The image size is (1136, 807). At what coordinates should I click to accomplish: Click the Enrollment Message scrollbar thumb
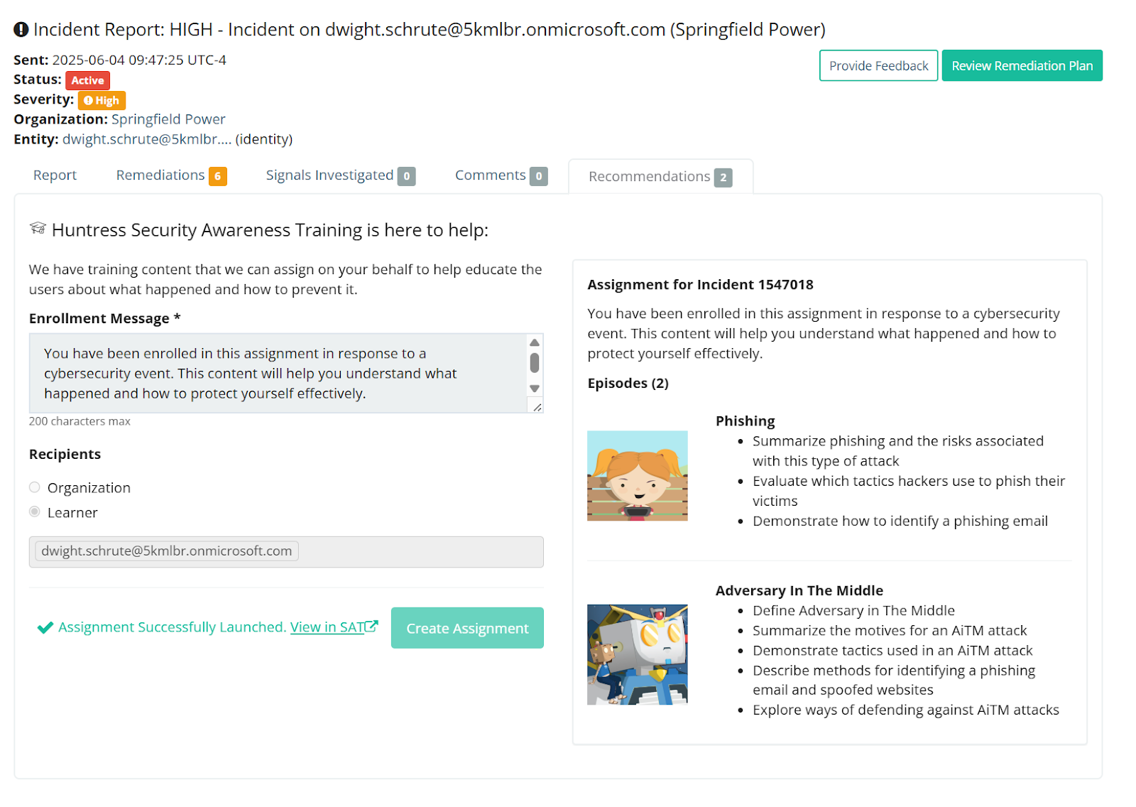tap(535, 363)
